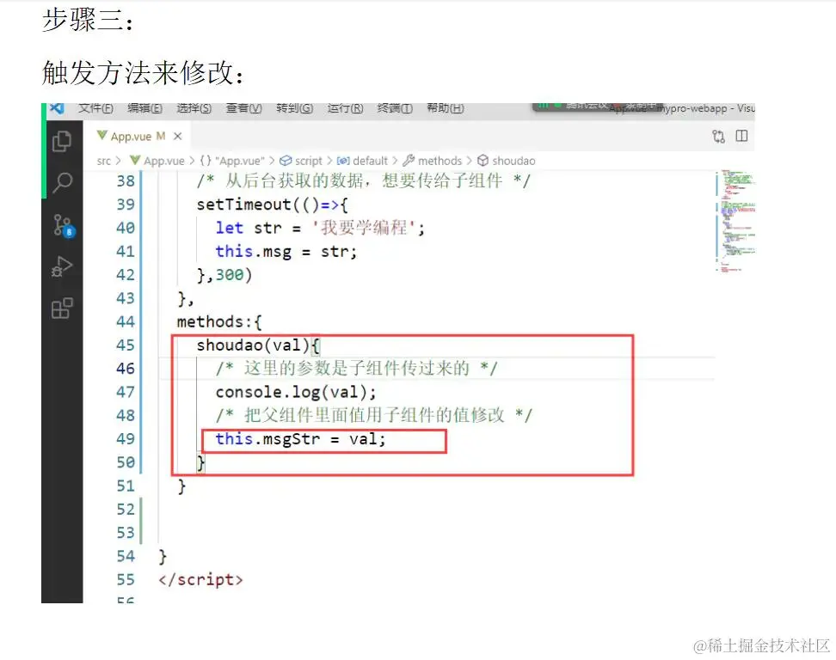Click the shoudao breadcrumb
The image size is (836, 660).
pyautogui.click(x=506, y=161)
